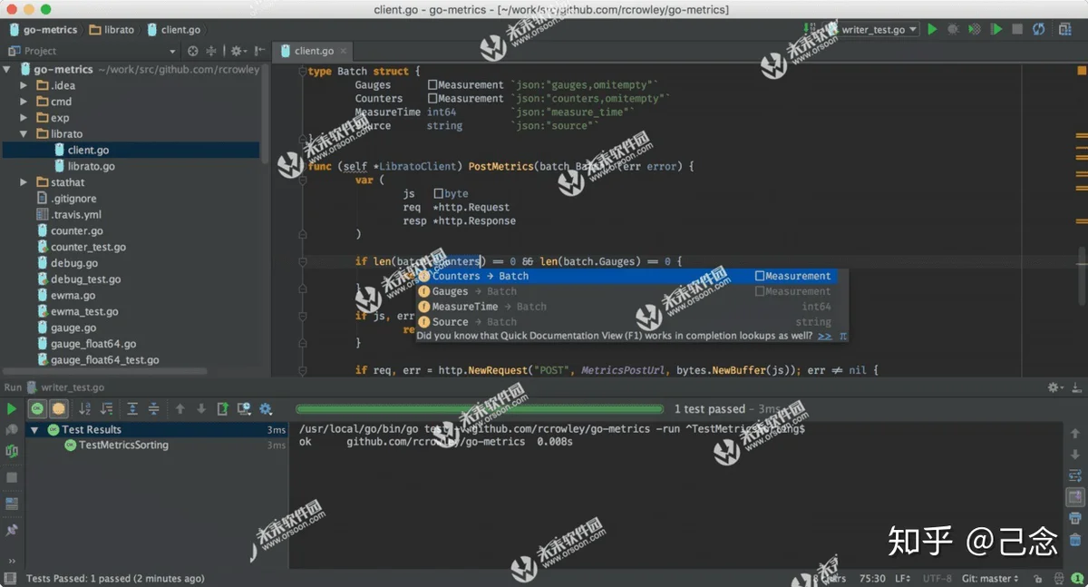1088x587 pixels.
Task: Open the project structure icon at far right
Action: pos(1064,29)
